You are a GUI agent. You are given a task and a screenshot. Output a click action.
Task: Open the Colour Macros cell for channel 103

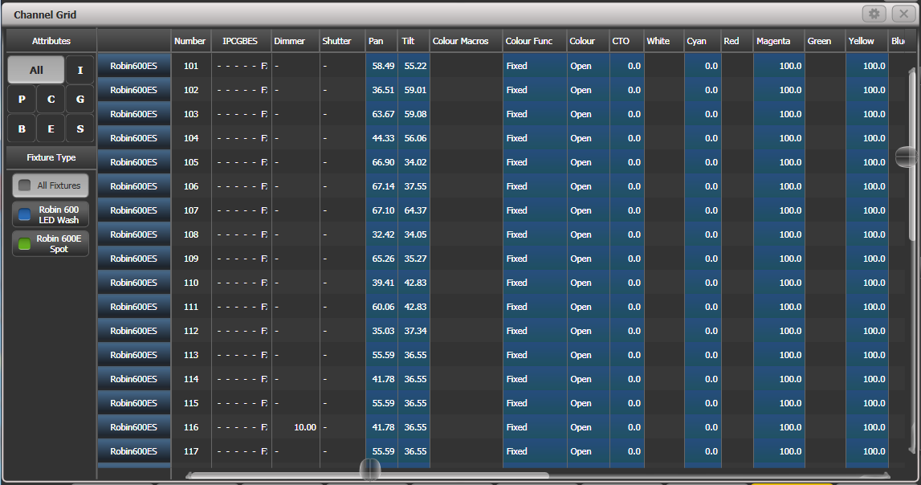[464, 114]
